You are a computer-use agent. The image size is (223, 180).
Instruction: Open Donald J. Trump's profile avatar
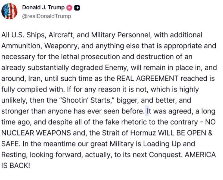coord(9,11)
